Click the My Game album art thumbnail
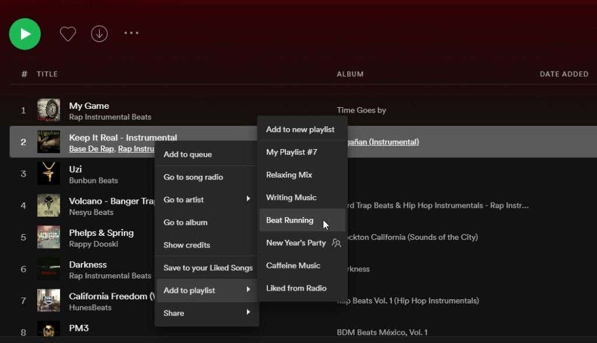The height and width of the screenshot is (343, 597). [48, 110]
